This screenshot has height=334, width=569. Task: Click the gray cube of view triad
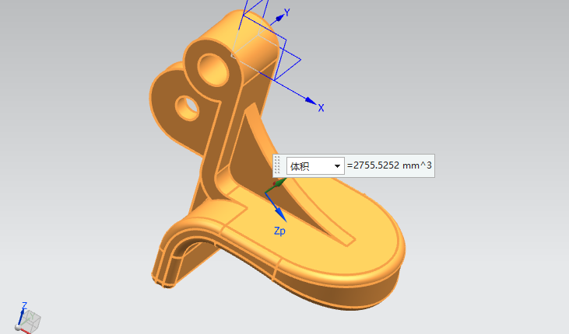(32, 319)
